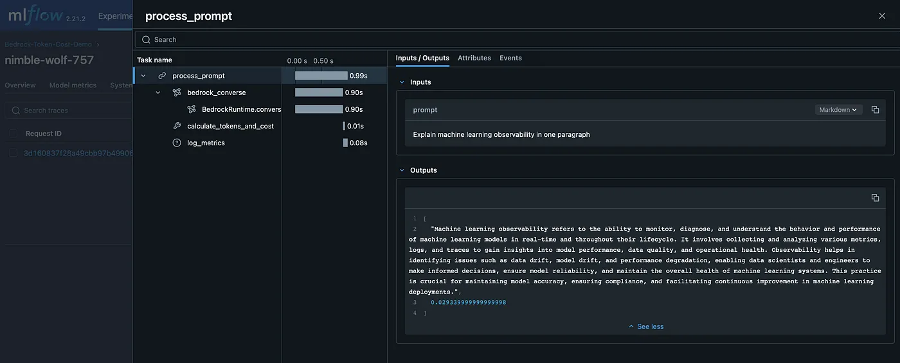Click the Task name column header
The width and height of the screenshot is (900, 363).
coord(154,60)
